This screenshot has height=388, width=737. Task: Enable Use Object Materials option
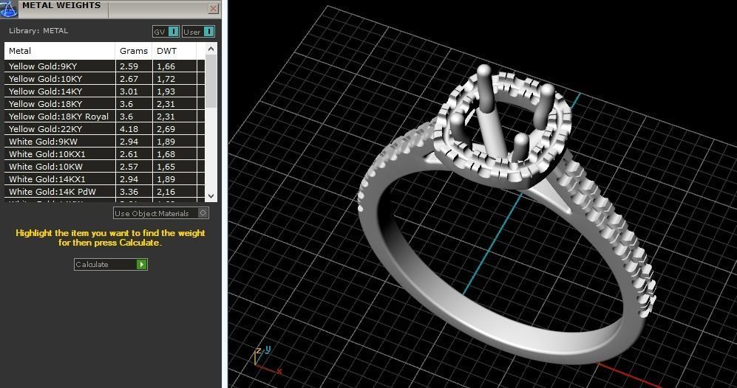[160, 213]
